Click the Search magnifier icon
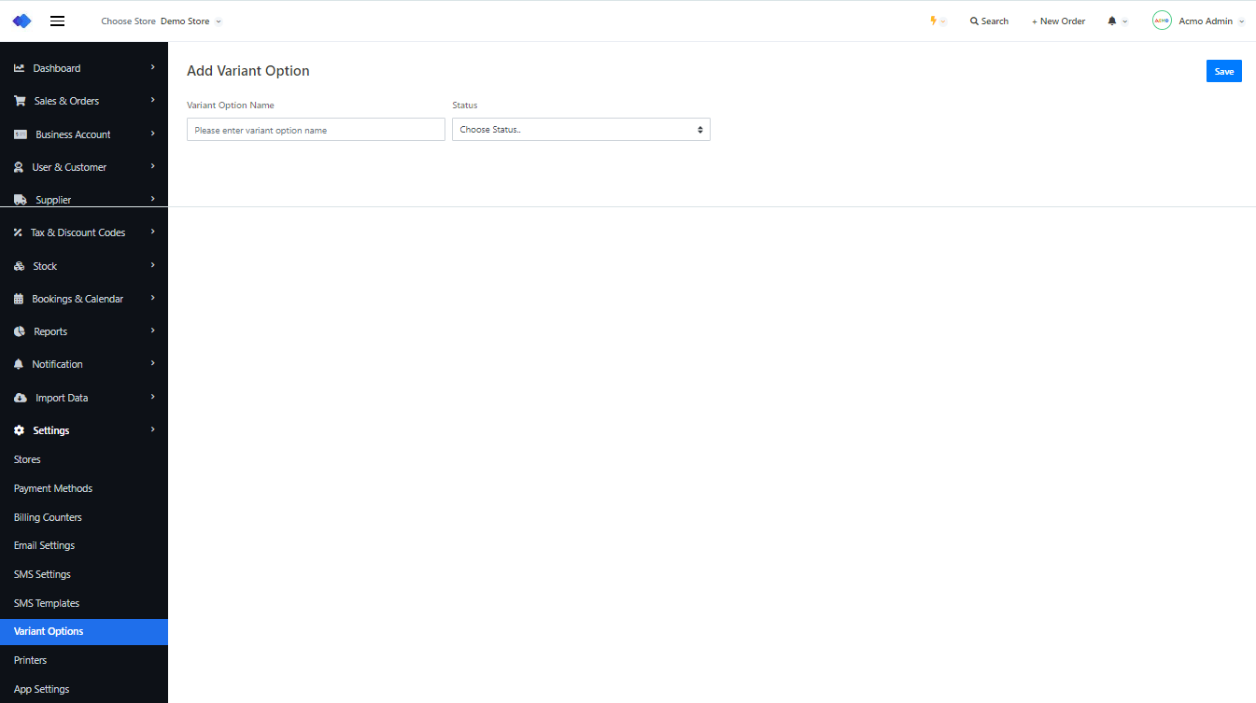 [974, 21]
